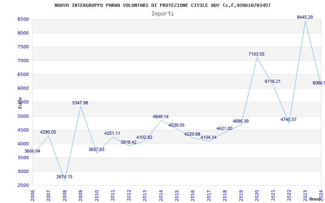Image resolution: width=325 pixels, height=203 pixels.
Task: Click the data label 4290.05
Action: pyautogui.click(x=48, y=132)
